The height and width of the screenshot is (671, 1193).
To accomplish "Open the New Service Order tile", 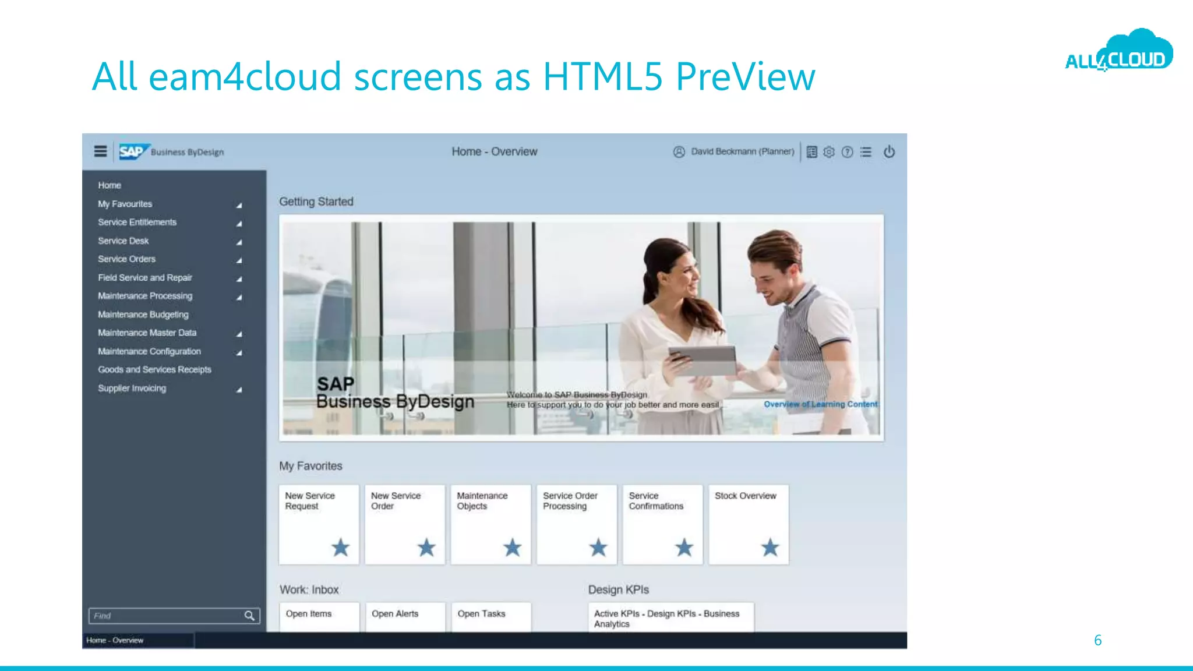I will pyautogui.click(x=405, y=524).
